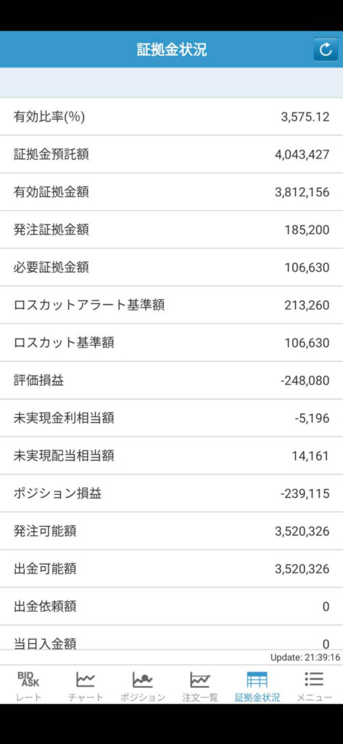Tap the 評価損益 value -248,080
This screenshot has width=343, height=744.
pos(305,381)
